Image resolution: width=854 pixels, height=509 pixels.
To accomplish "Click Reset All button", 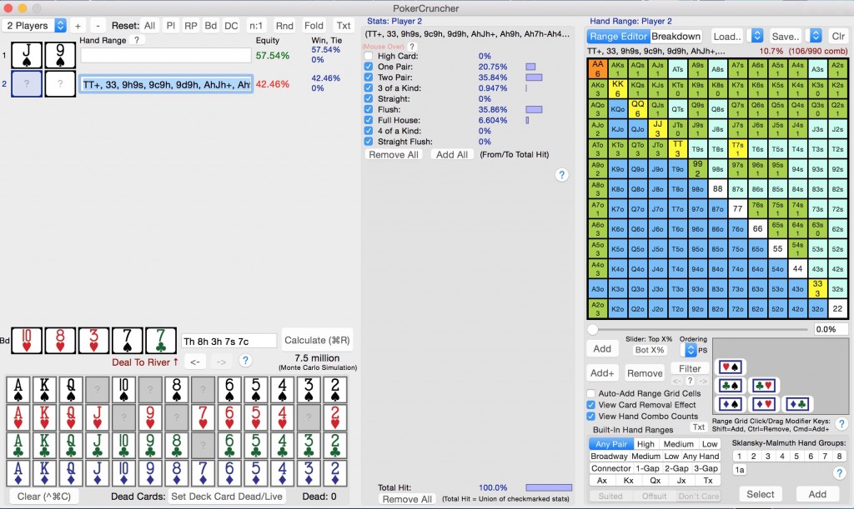I will click(150, 26).
